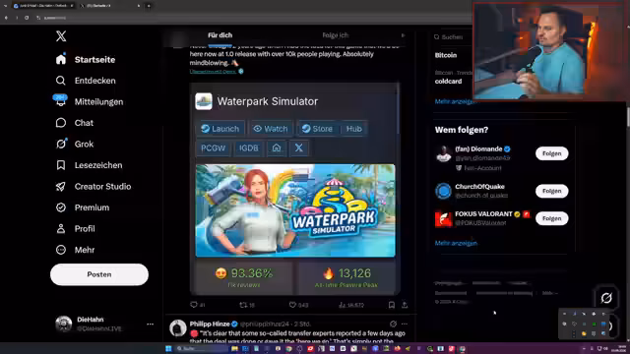Repost the Waterpark Simulator tweet
The height and width of the screenshot is (354, 630).
pyautogui.click(x=243, y=305)
